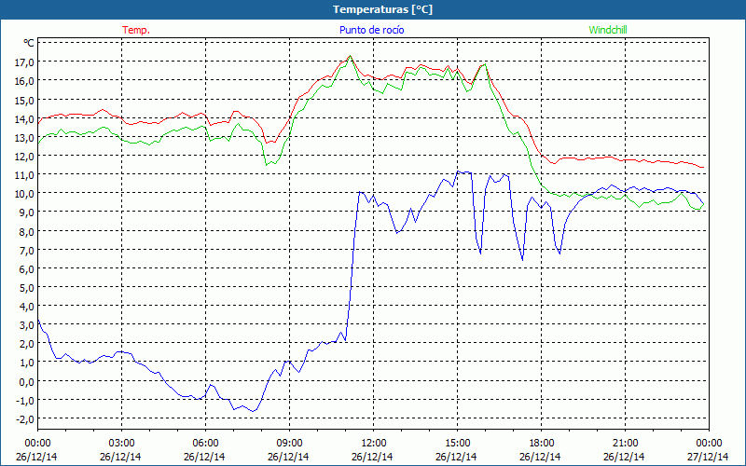Click the 27/12/14 date label
The image size is (746, 466).
coord(708,457)
